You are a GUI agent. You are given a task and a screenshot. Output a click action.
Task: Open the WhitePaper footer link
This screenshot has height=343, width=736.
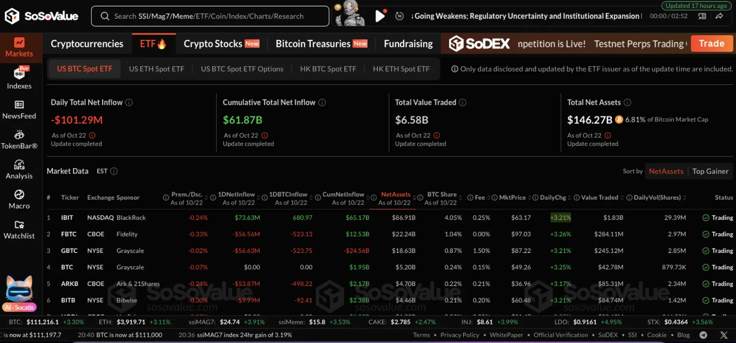[506, 335]
